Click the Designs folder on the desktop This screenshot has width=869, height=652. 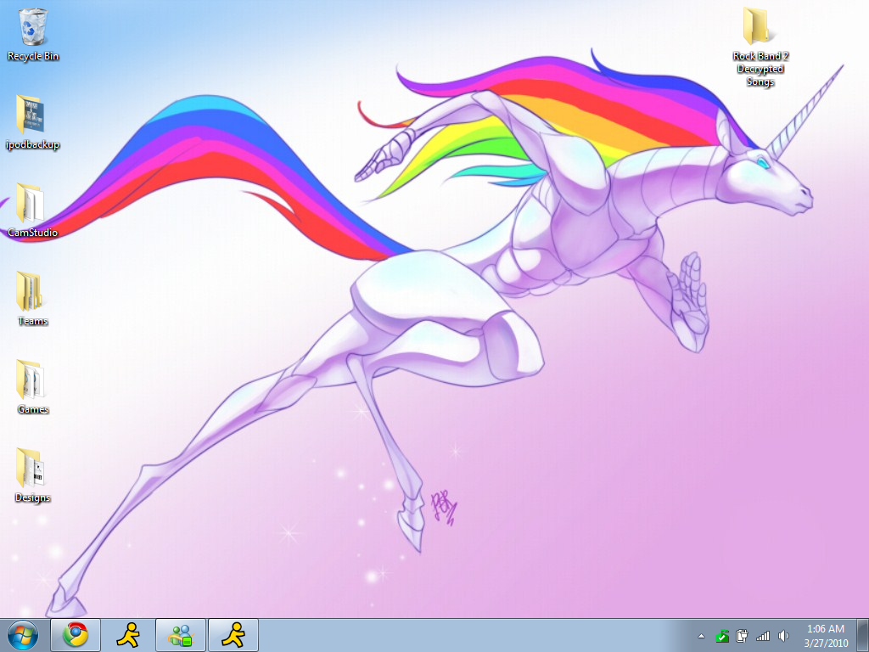point(32,475)
